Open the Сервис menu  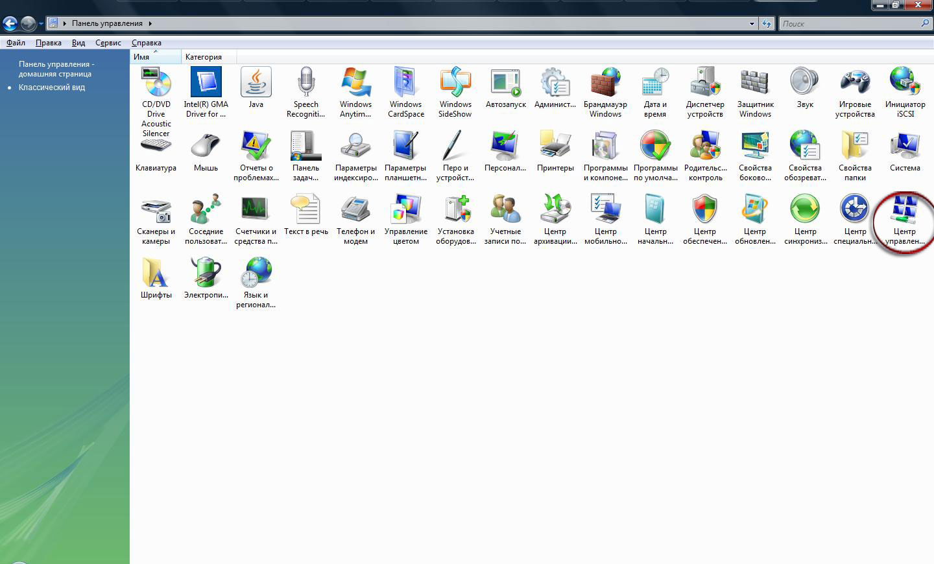(108, 43)
